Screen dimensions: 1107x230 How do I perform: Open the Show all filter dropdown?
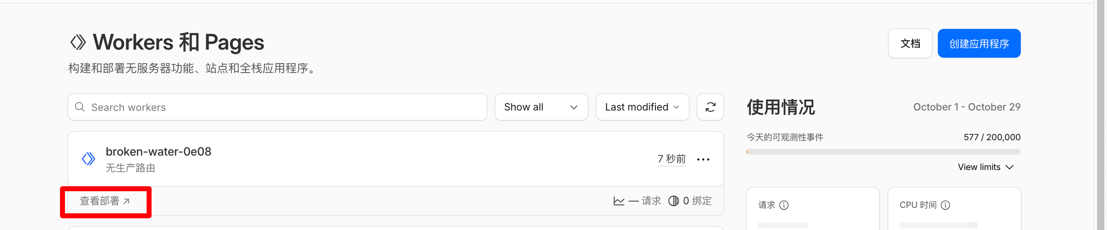click(541, 107)
